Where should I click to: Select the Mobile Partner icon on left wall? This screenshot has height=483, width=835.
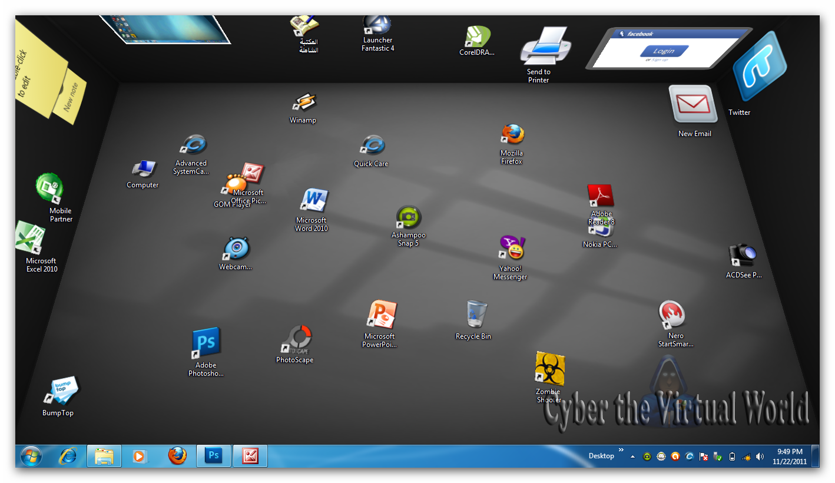50,188
